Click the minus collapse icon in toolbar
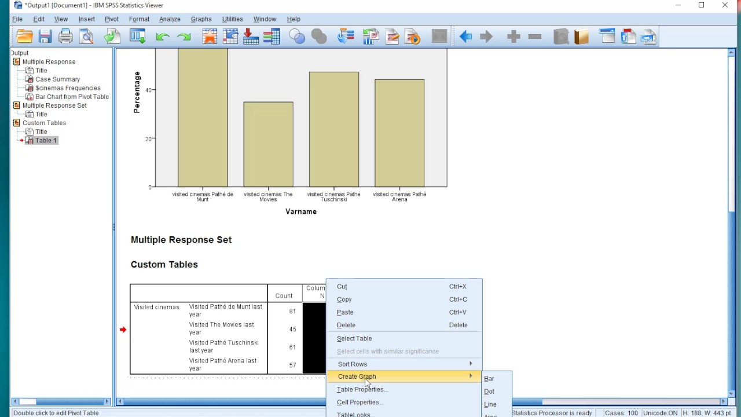 point(535,37)
